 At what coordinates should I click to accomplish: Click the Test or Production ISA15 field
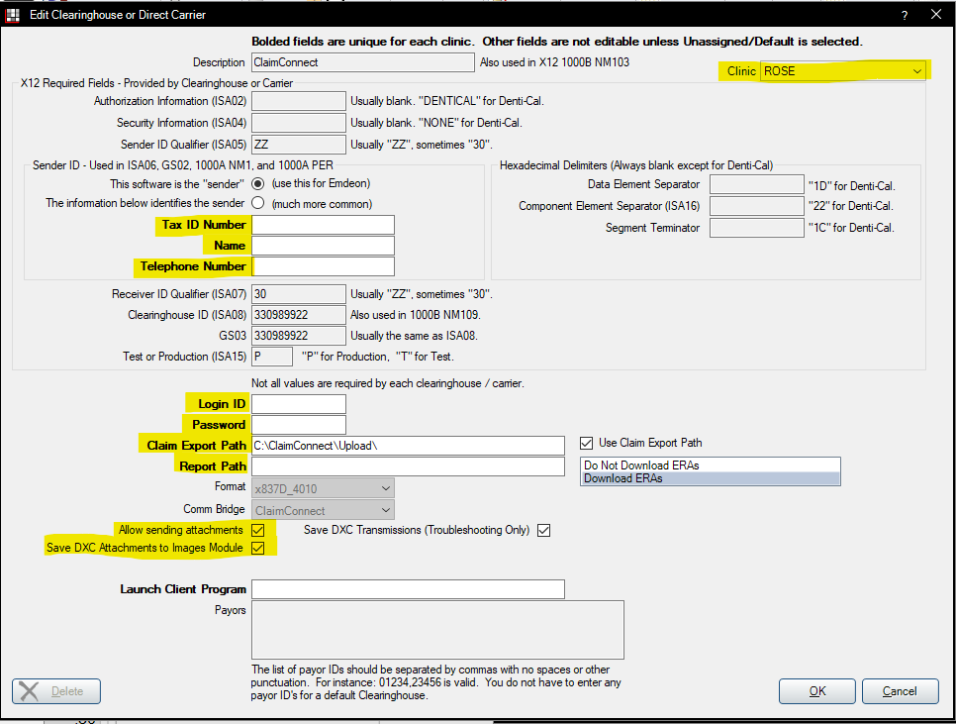(x=272, y=357)
